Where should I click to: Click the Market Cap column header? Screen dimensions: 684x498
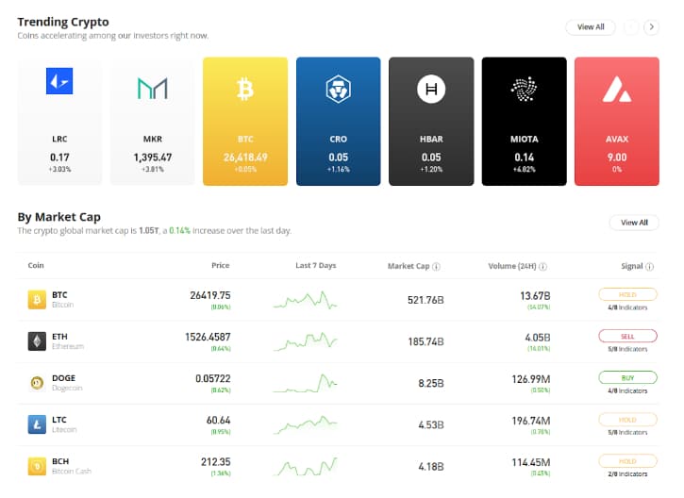(x=409, y=266)
